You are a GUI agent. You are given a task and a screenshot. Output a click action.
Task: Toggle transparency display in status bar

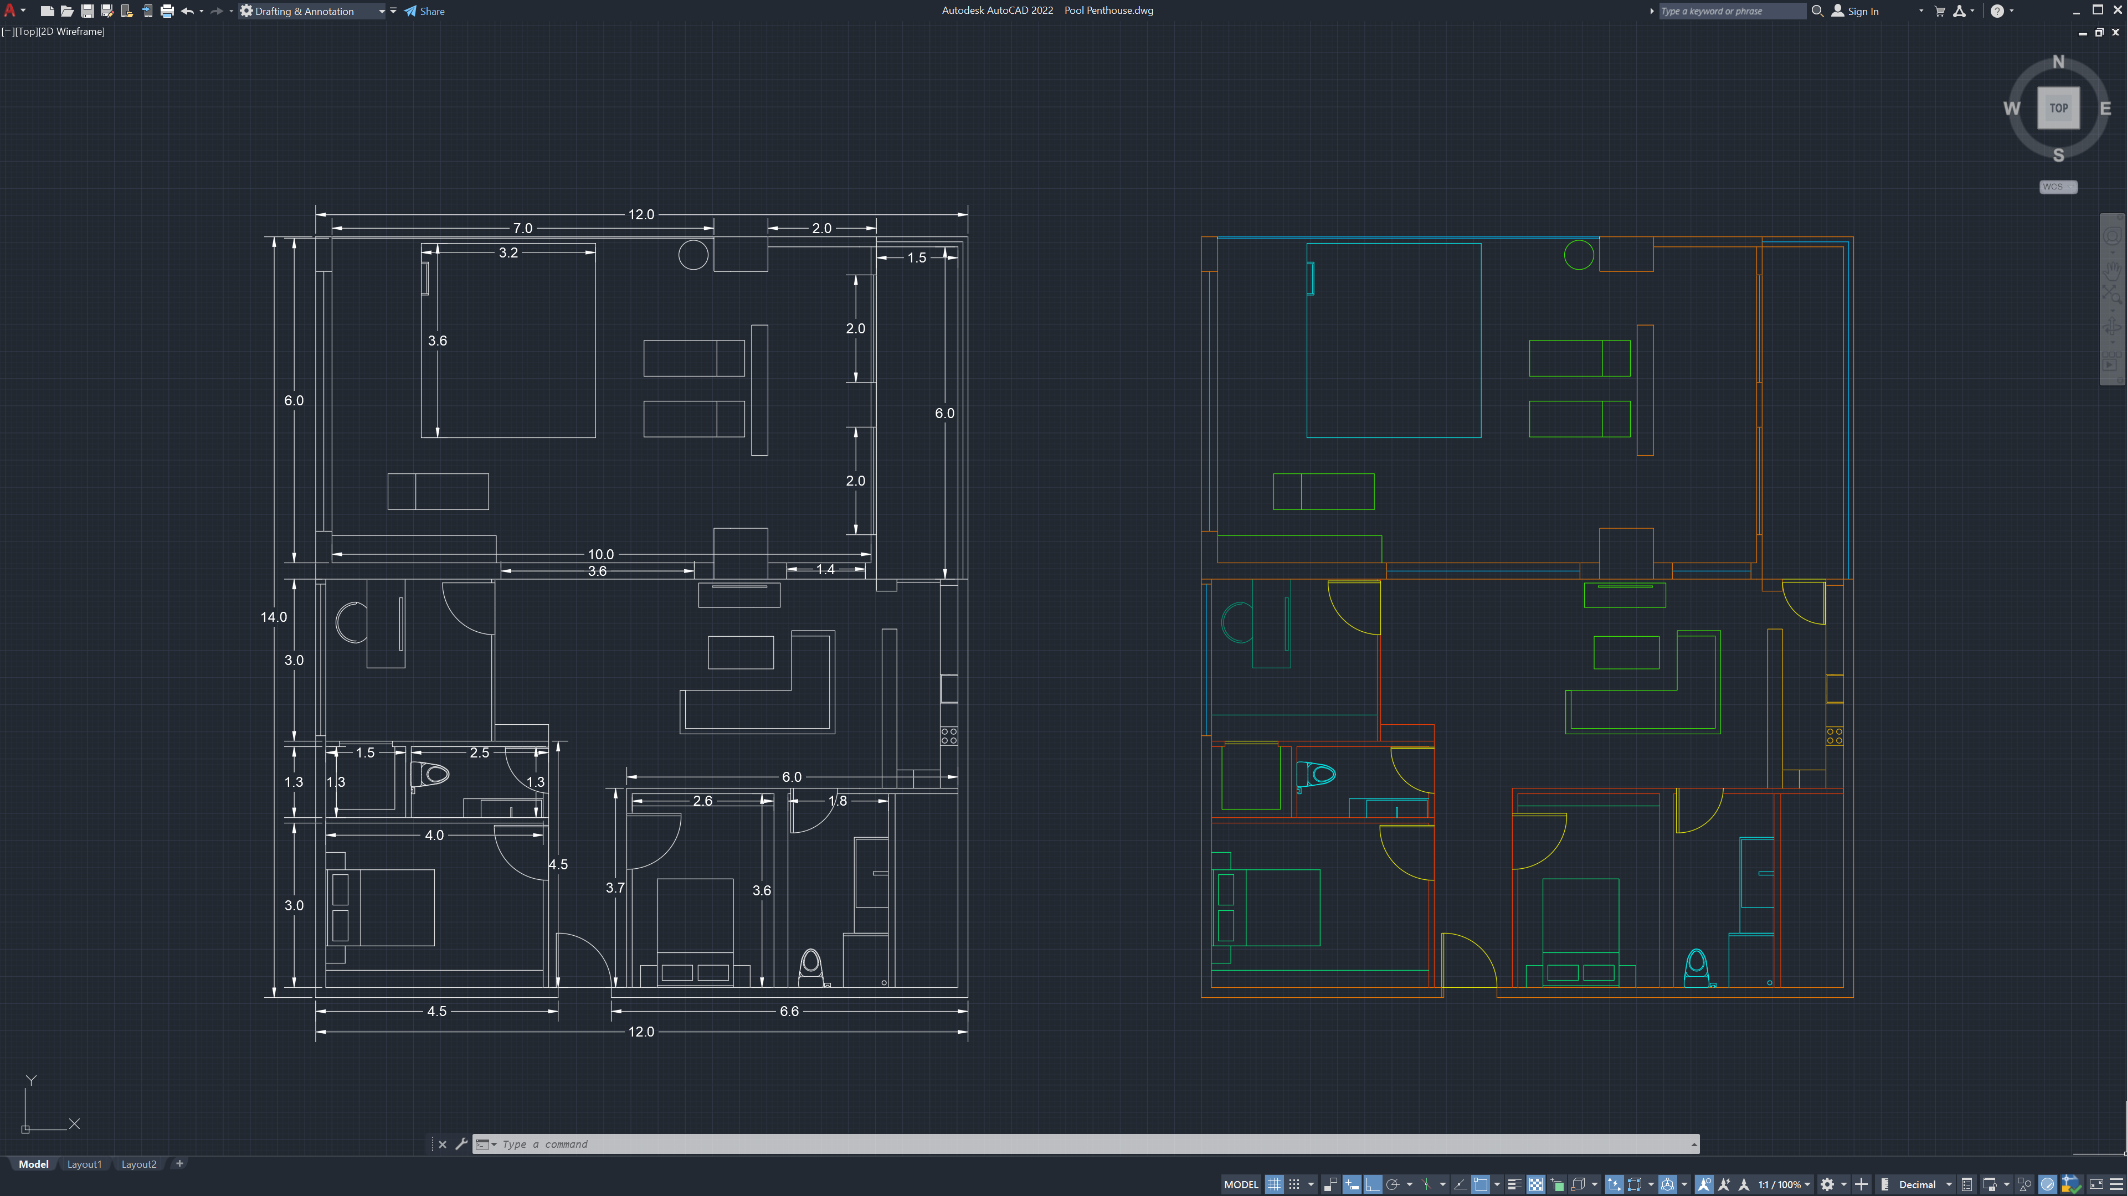coord(1535,1184)
